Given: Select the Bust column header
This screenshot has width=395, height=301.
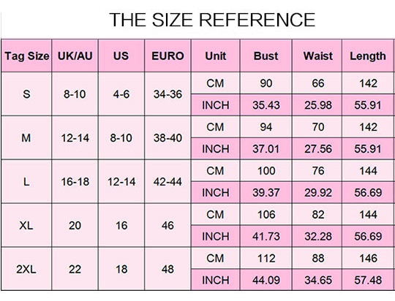Looking at the screenshot, I should pos(266,56).
